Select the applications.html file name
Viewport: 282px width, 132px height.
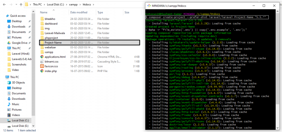point(55,57)
